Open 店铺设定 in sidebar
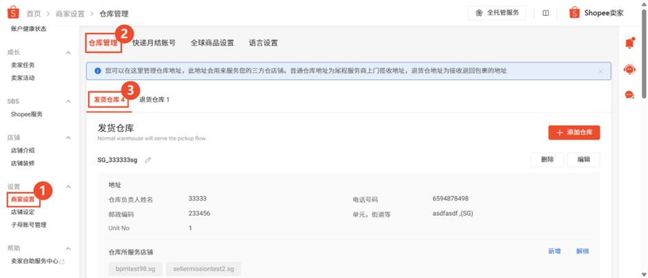The image size is (648, 278). point(23,213)
